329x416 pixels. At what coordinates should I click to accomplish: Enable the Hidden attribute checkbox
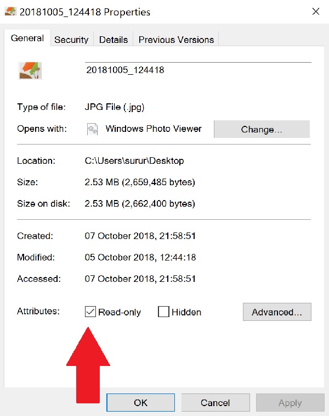tap(163, 312)
